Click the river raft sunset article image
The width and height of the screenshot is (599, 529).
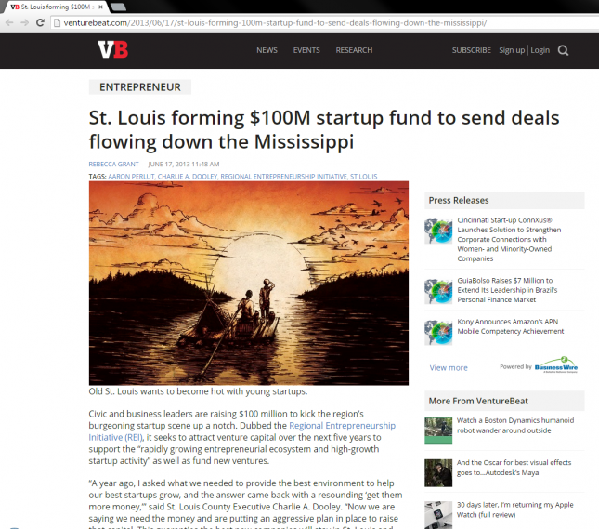point(249,282)
